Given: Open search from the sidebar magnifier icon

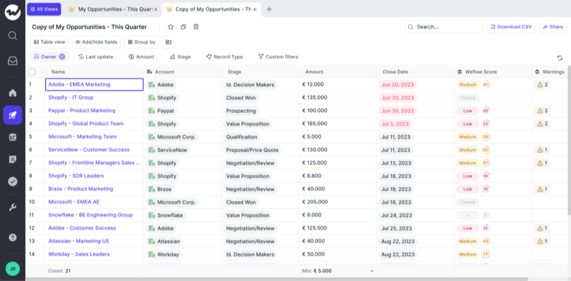Looking at the screenshot, I should (x=13, y=36).
